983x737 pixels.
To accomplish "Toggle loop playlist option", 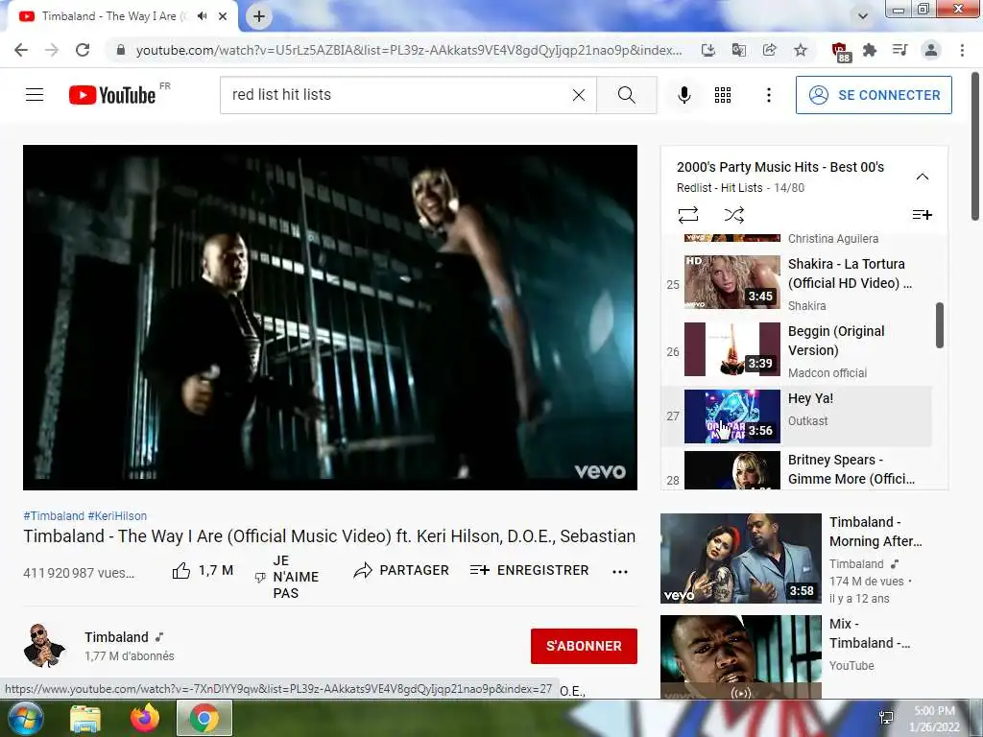I will (687, 215).
